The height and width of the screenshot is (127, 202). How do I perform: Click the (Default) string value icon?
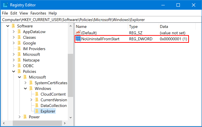78,33
